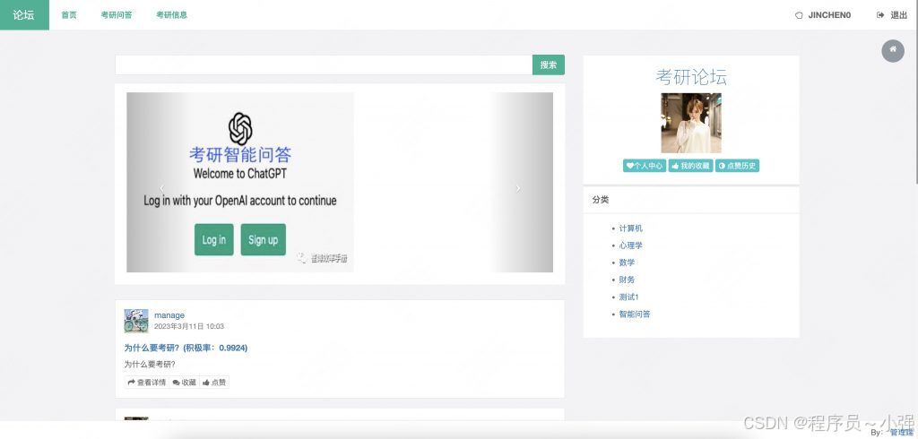Show the previous carousel slide
Viewport: 918px width, 439px height.
(162, 188)
